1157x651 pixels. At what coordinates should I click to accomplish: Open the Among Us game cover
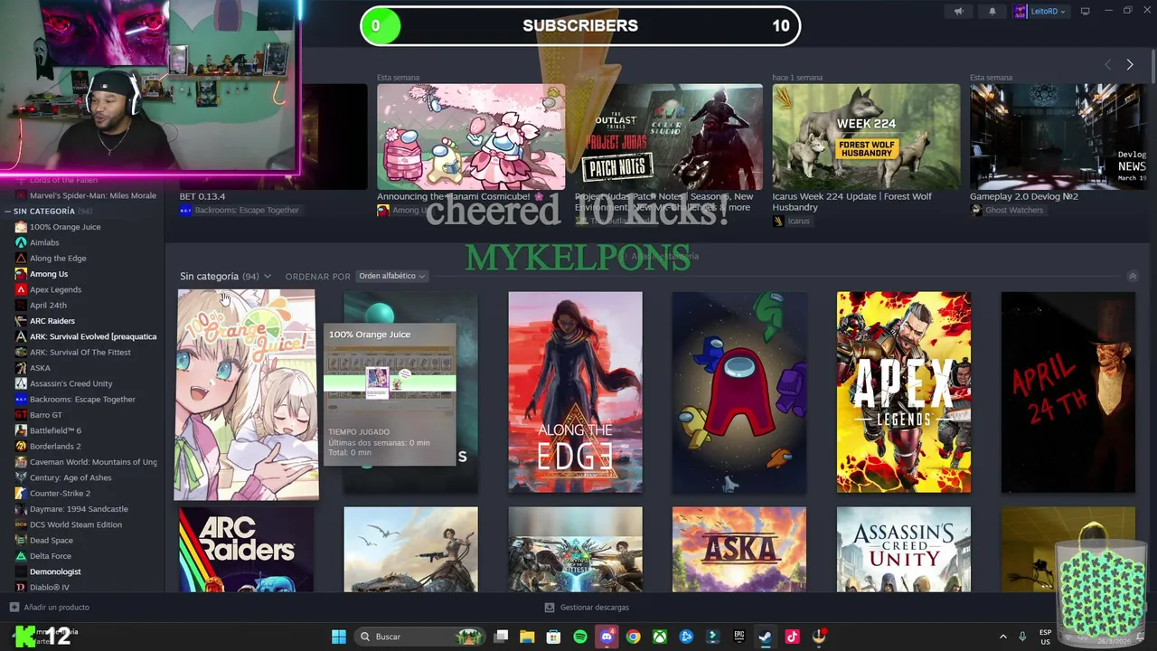click(739, 392)
